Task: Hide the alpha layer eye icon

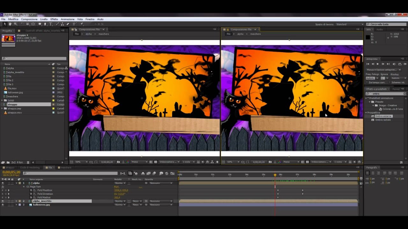Action: click(x=3, y=183)
